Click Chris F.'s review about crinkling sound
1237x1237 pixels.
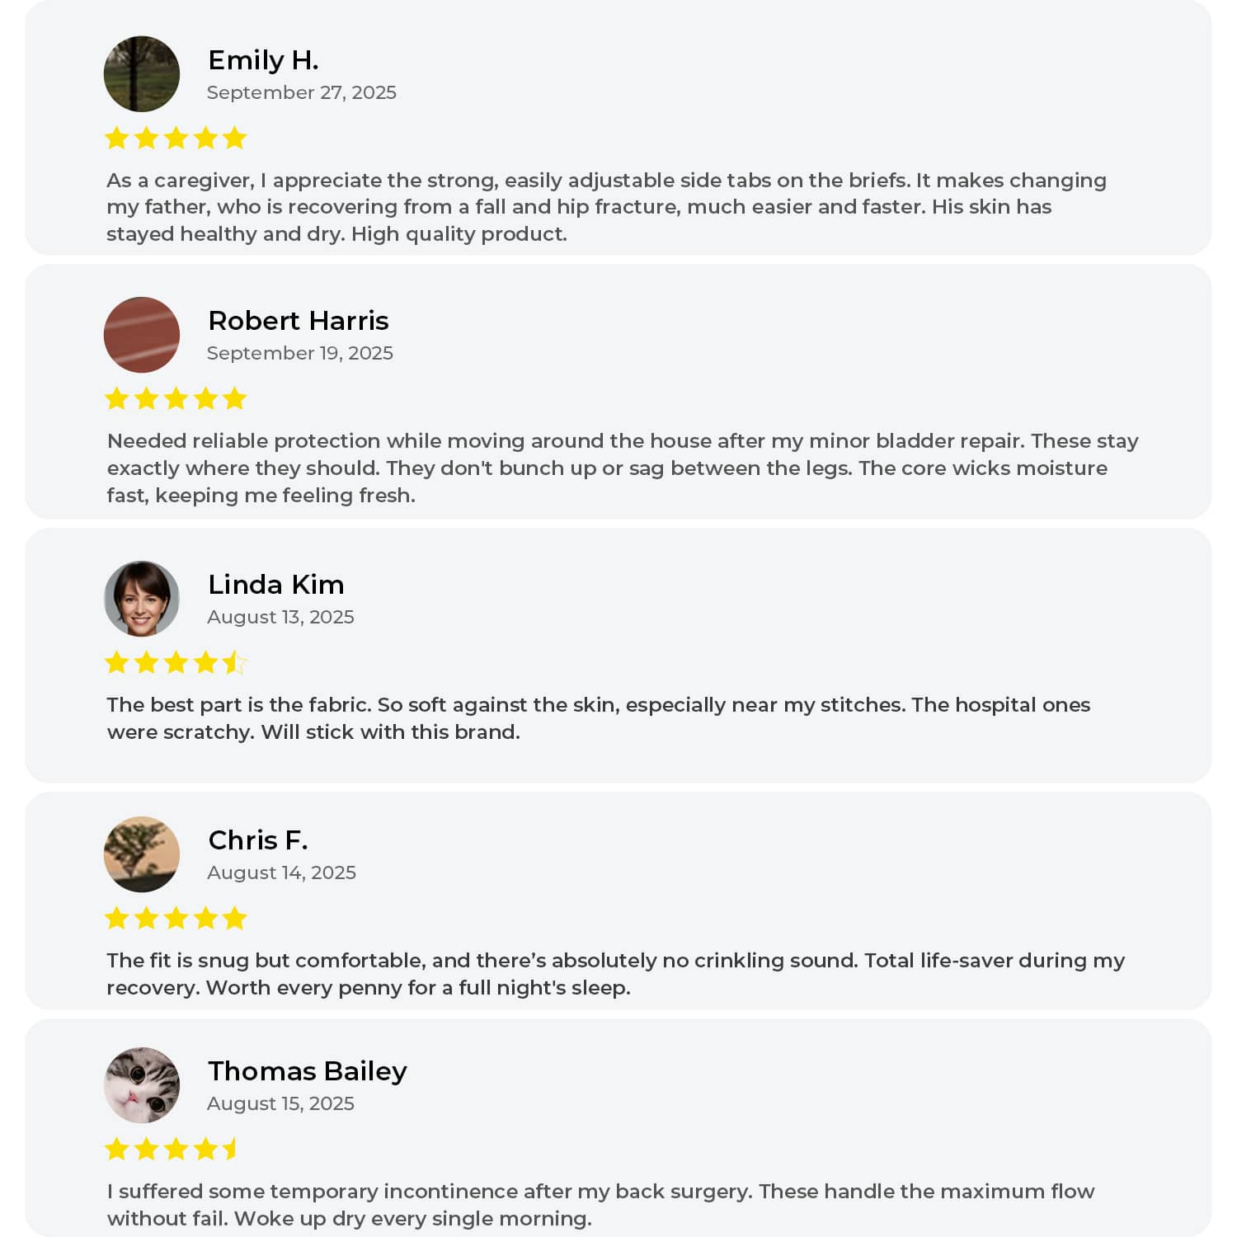coord(614,974)
